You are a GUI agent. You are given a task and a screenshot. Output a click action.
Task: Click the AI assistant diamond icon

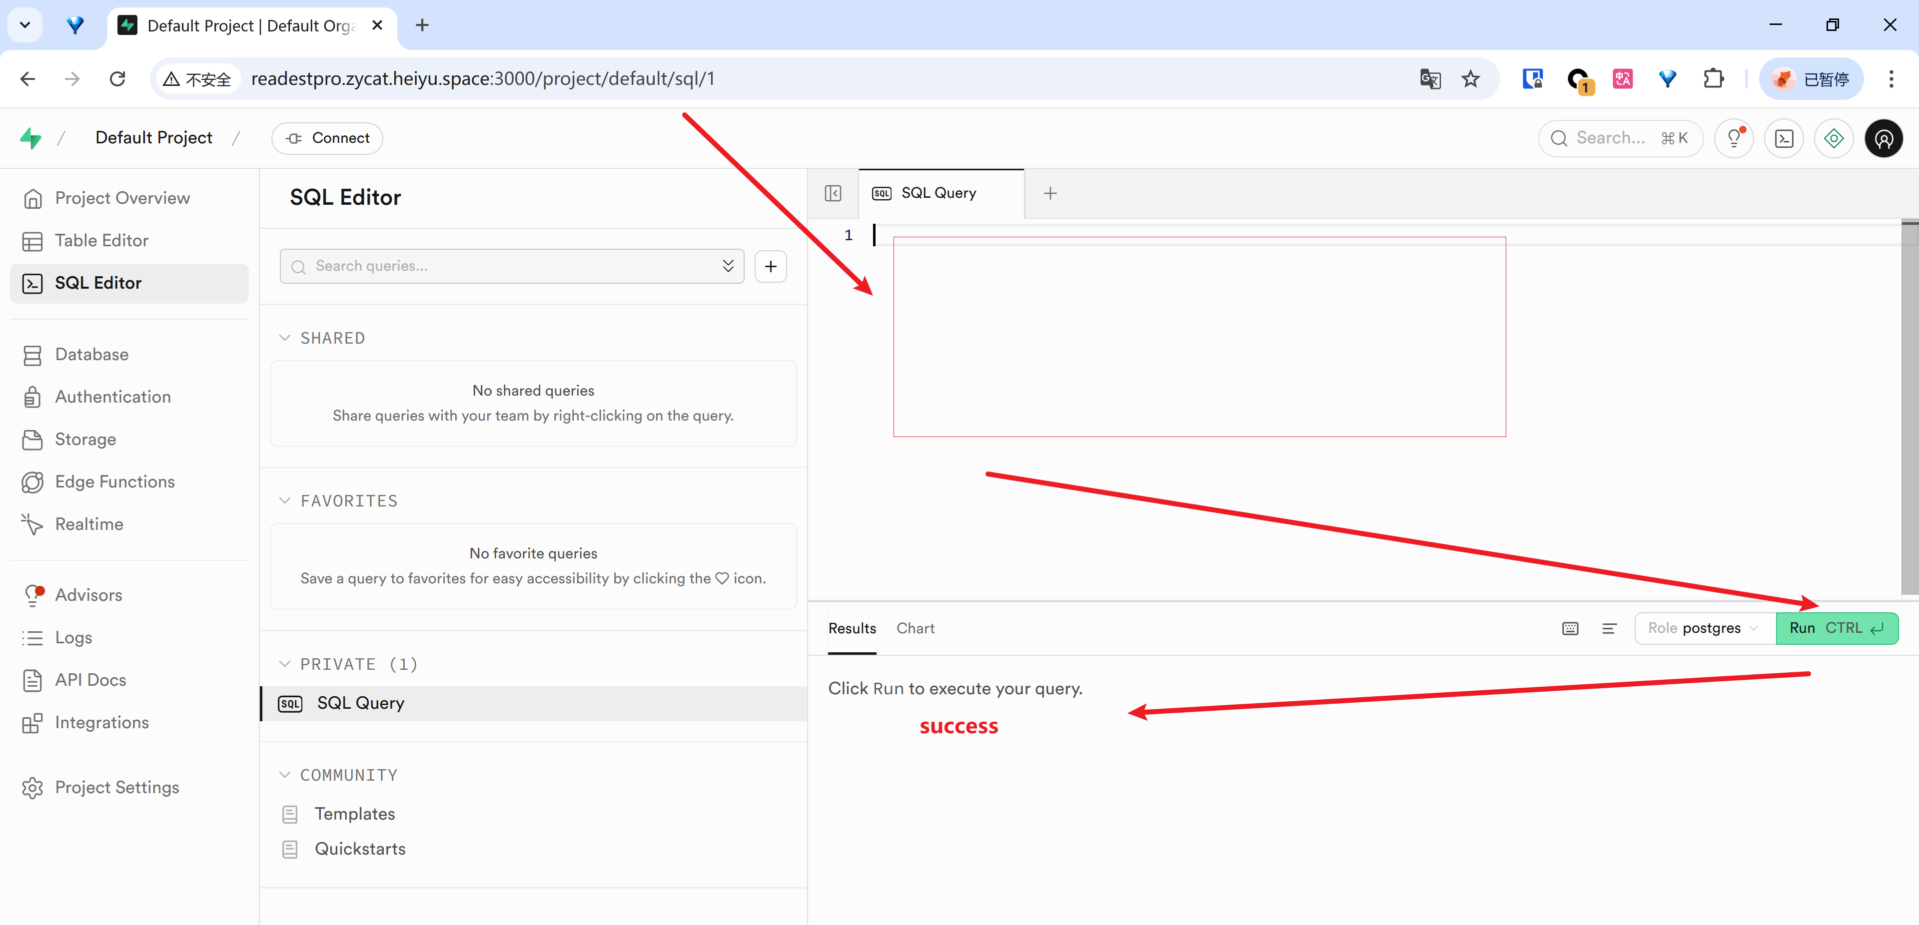tap(1834, 138)
